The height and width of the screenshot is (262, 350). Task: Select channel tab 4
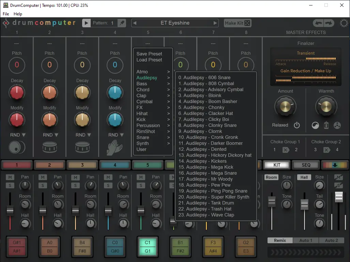[115, 165]
